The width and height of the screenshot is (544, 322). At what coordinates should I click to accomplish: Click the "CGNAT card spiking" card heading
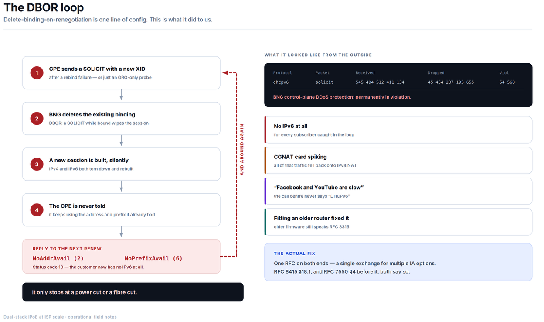click(x=300, y=157)
